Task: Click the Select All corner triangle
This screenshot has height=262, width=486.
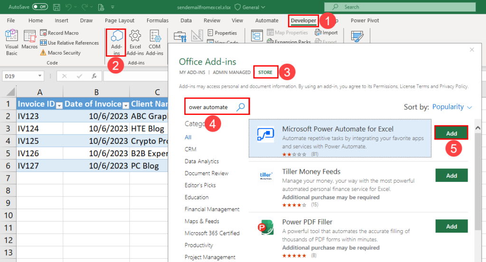Action: 11,92
